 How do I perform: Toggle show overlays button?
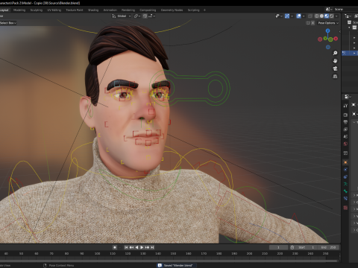(x=299, y=16)
